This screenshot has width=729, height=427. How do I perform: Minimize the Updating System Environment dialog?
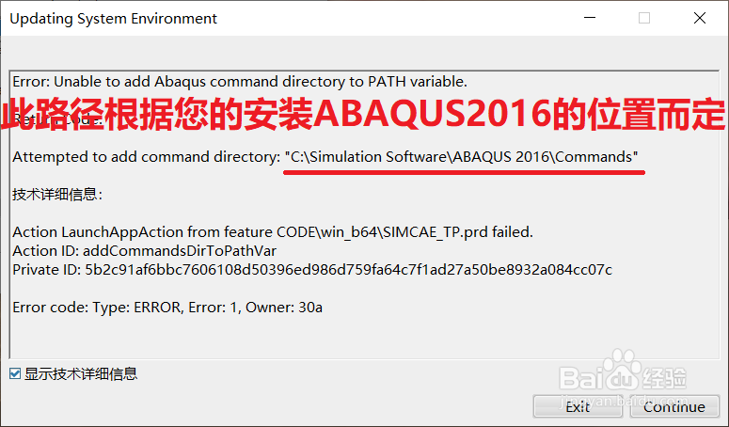pyautogui.click(x=590, y=18)
